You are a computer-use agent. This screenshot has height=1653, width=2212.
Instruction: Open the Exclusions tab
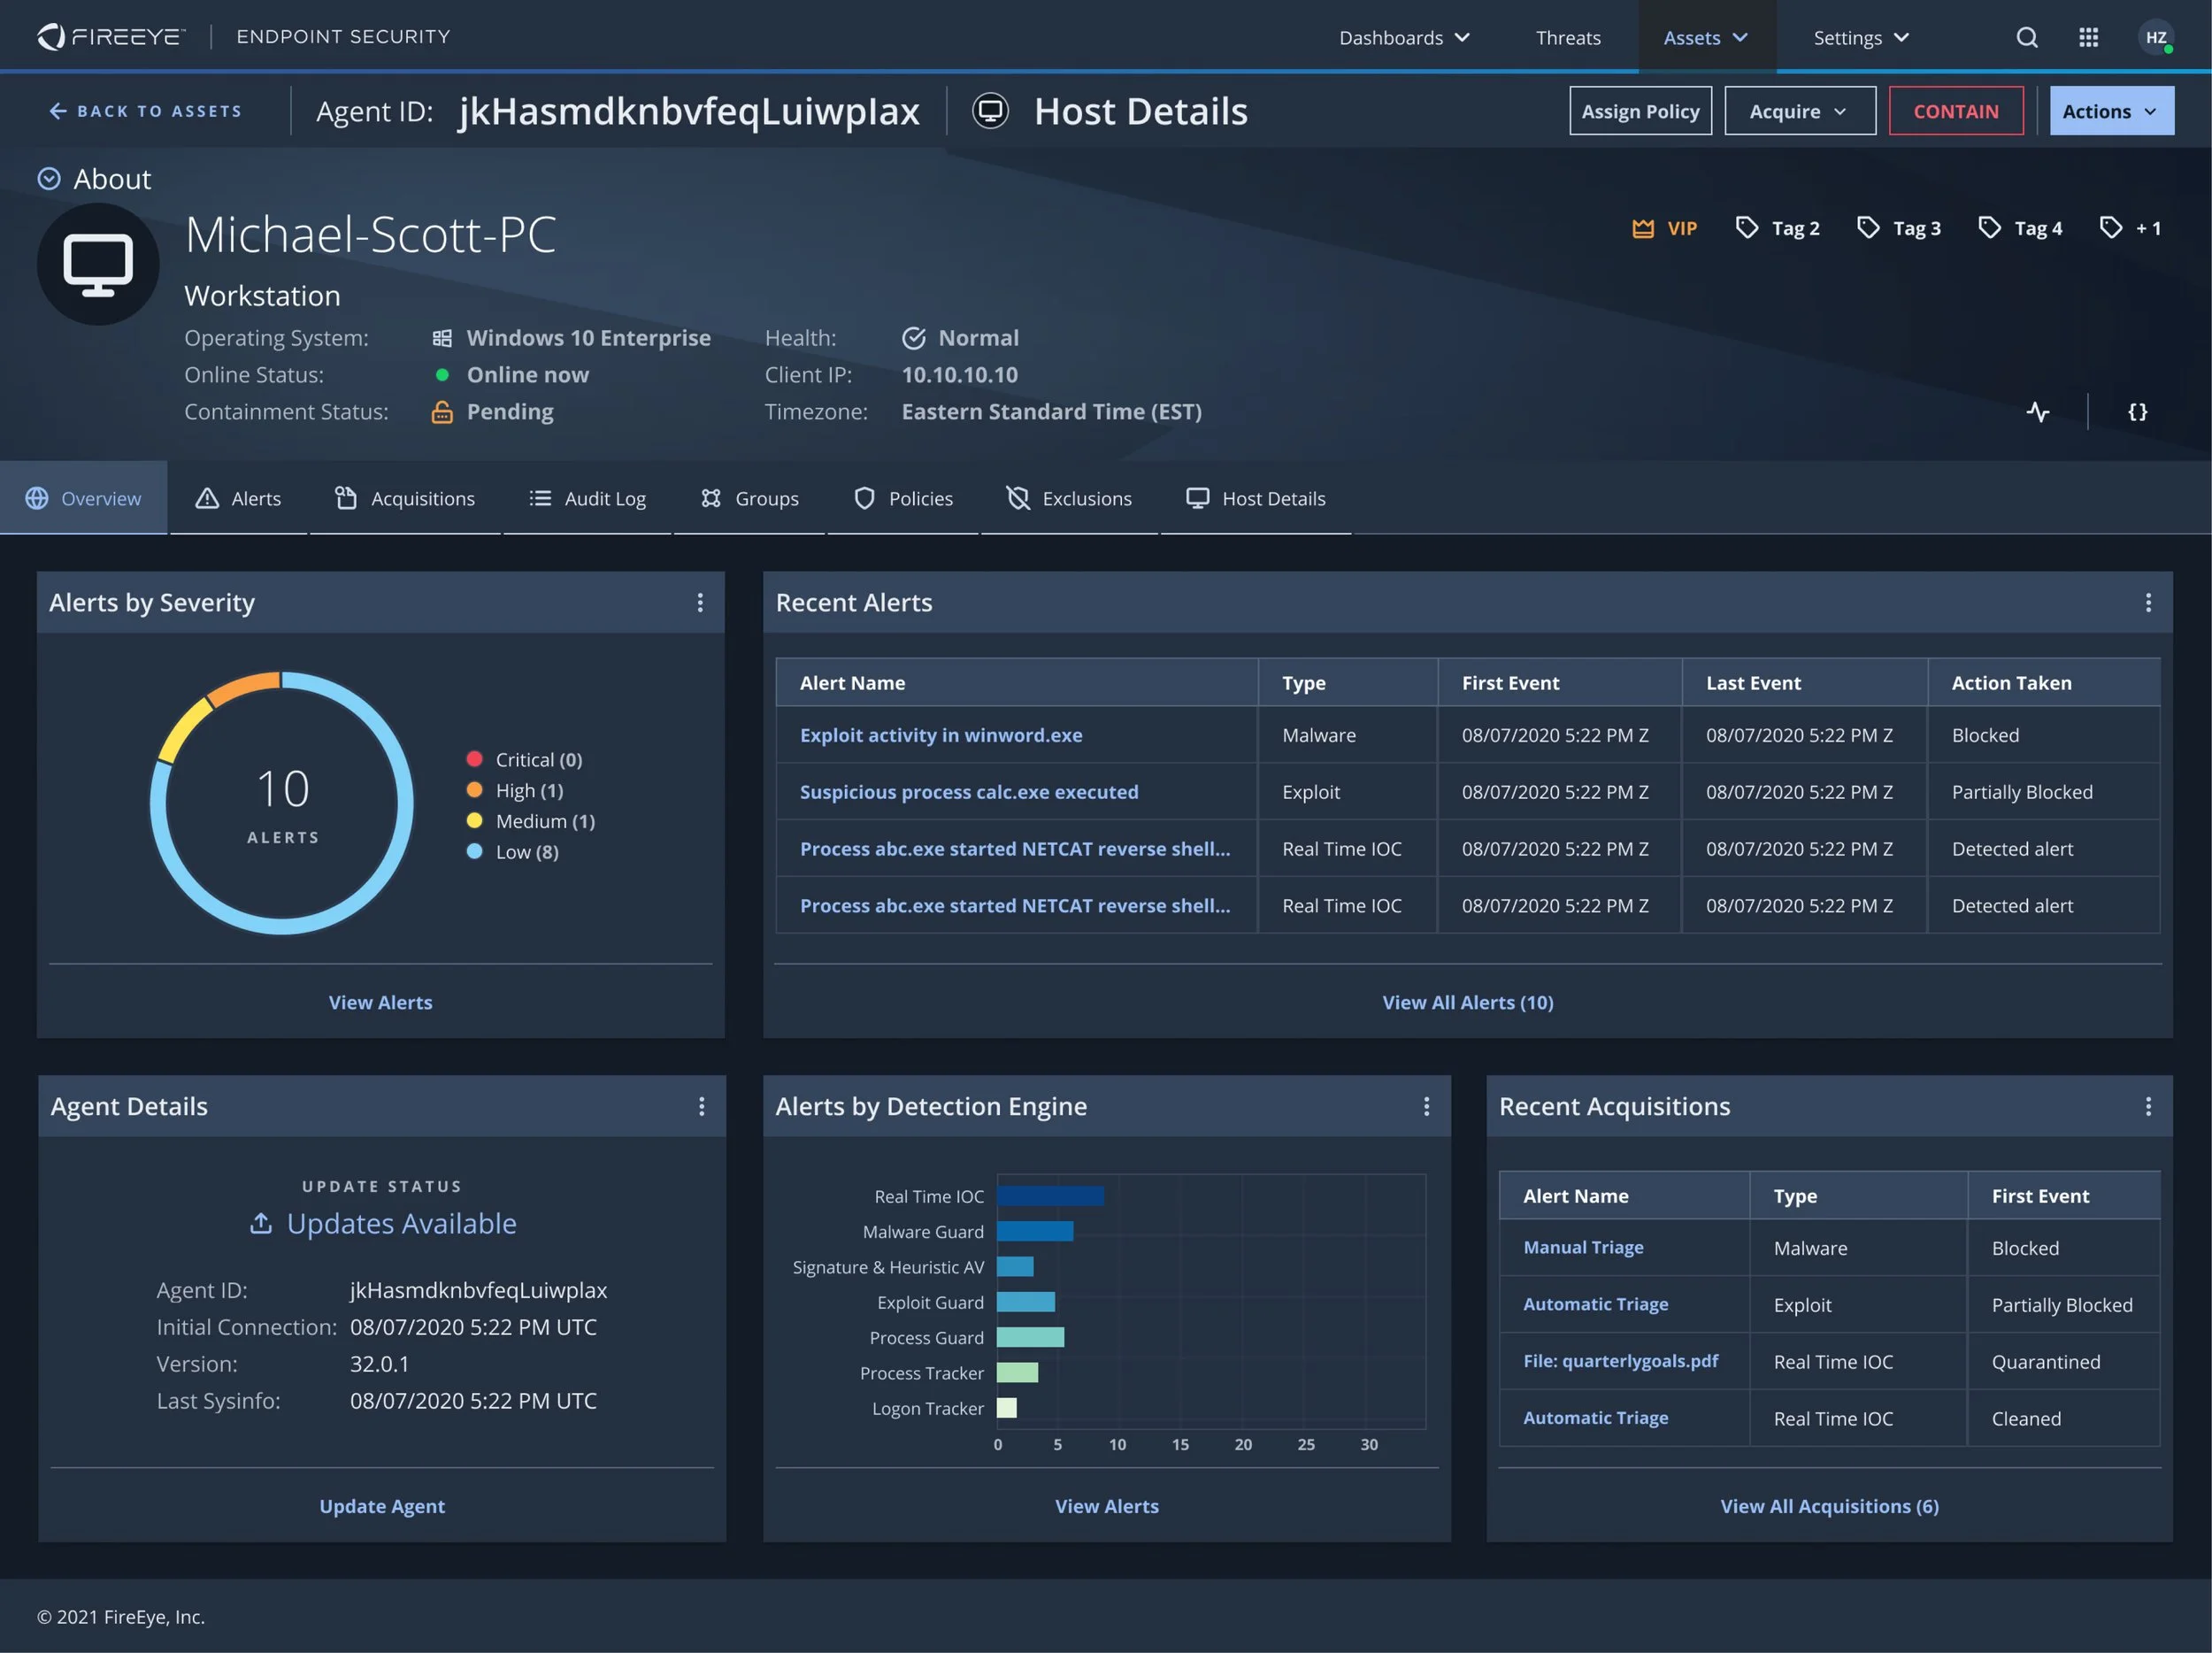(1069, 498)
